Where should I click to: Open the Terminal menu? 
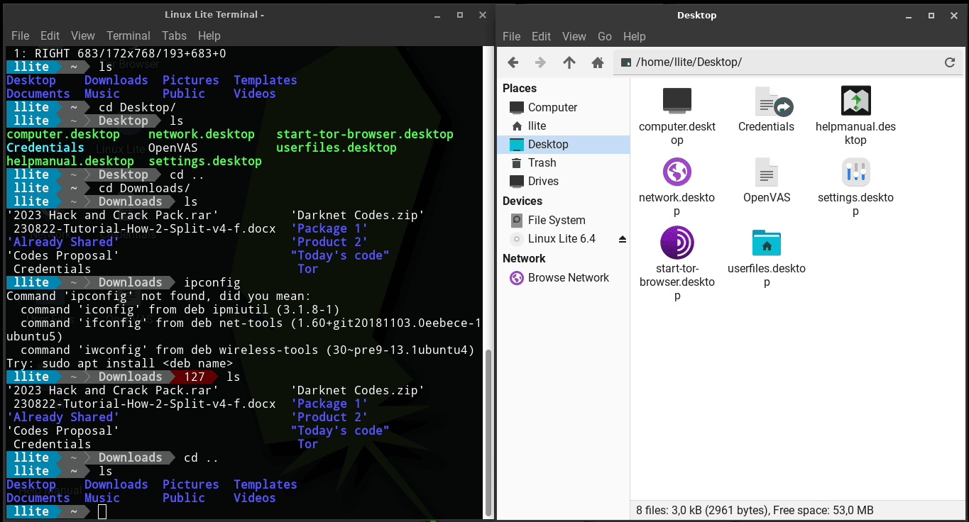click(x=128, y=35)
